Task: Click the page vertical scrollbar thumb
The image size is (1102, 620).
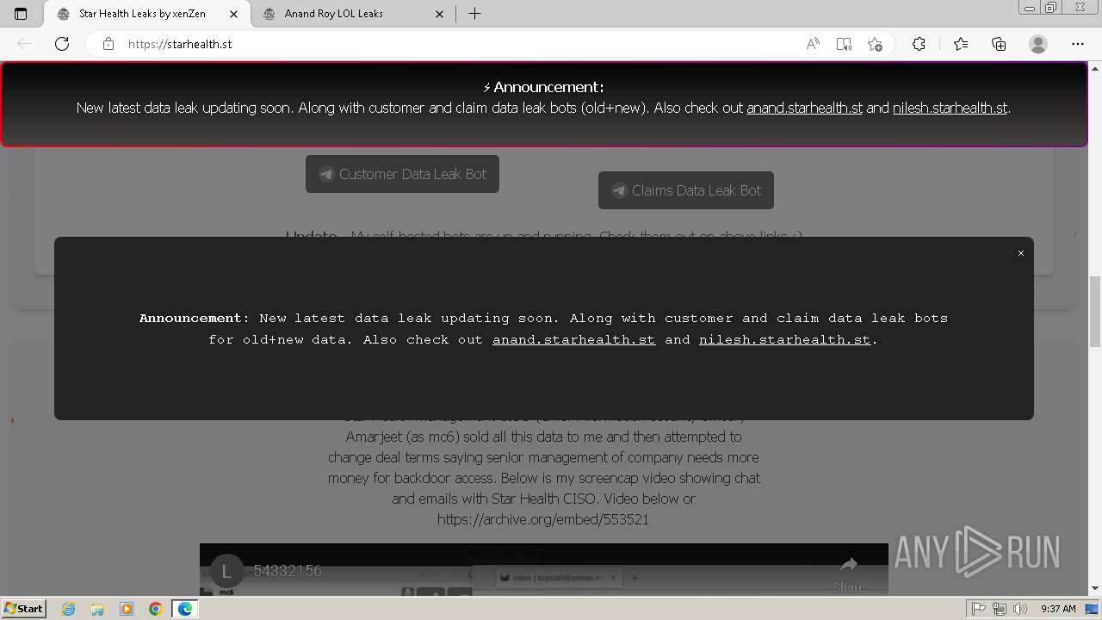Action: point(1095,312)
